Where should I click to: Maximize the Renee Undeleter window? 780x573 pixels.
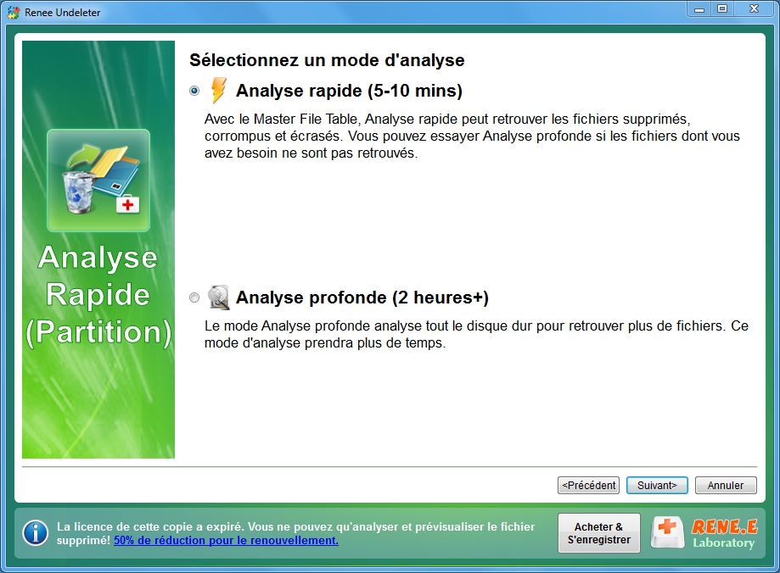coord(721,9)
